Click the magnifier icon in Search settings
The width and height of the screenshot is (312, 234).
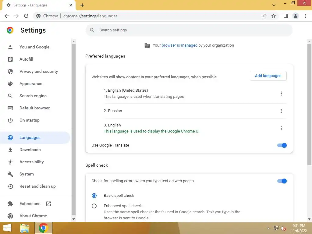pos(92,30)
